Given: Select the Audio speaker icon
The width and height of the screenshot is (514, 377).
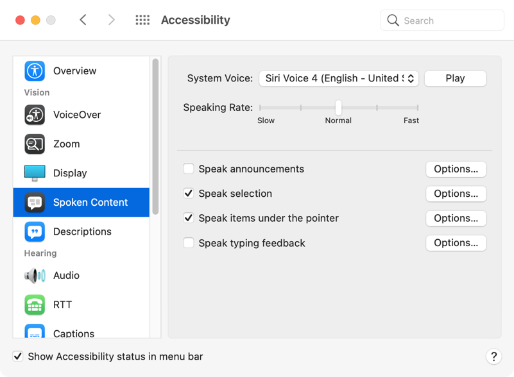Looking at the screenshot, I should 35,276.
